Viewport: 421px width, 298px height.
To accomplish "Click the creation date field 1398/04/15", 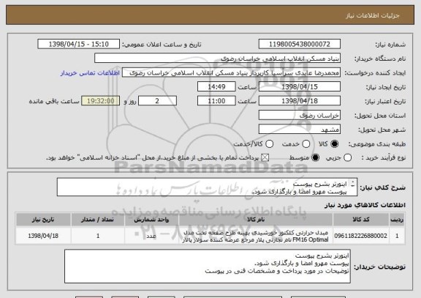I will tap(300, 87).
